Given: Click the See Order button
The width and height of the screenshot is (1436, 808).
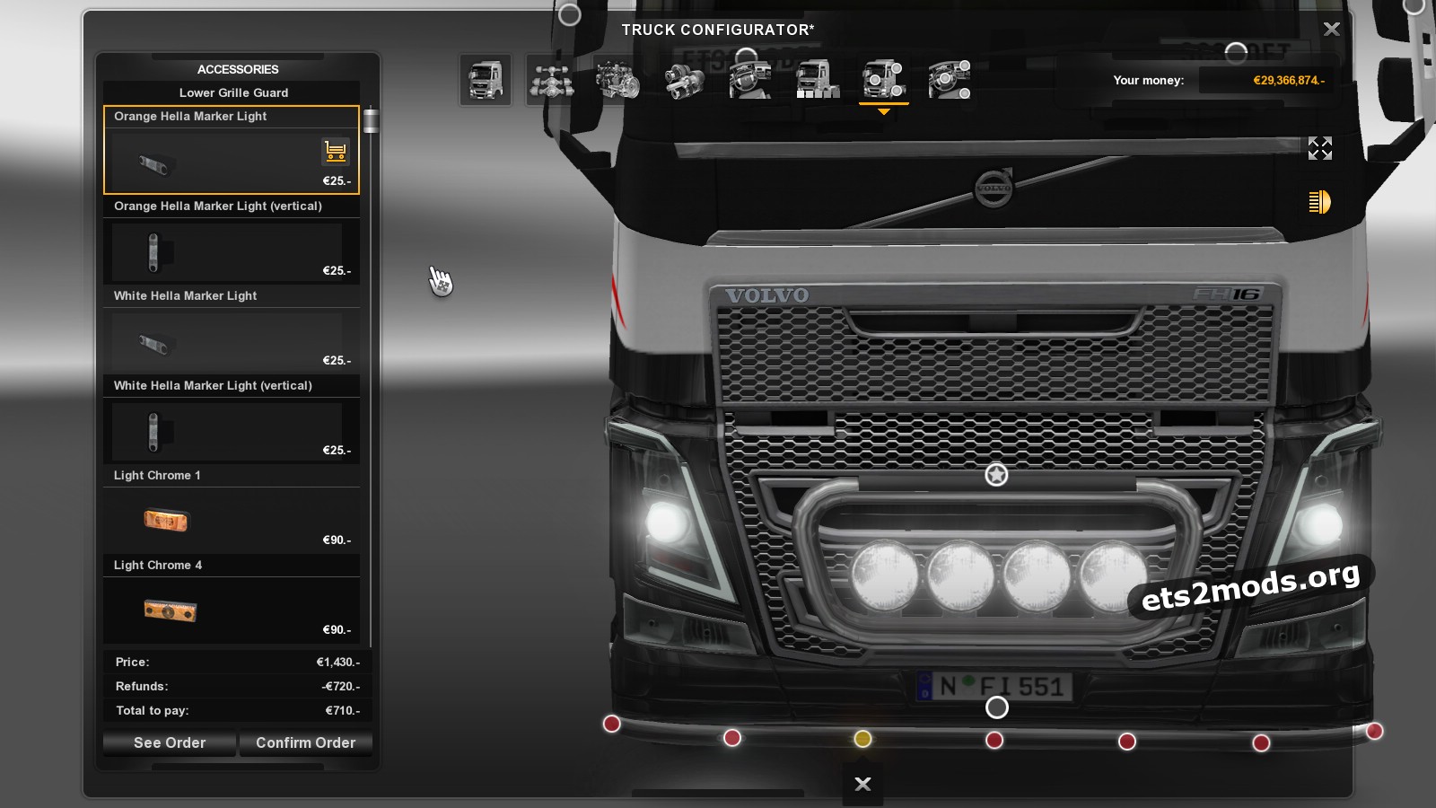Looking at the screenshot, I should pyautogui.click(x=170, y=742).
